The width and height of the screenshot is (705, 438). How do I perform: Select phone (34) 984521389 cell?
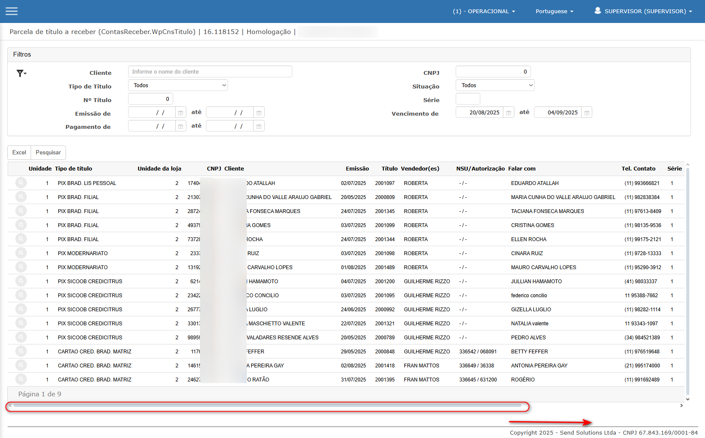(642, 338)
